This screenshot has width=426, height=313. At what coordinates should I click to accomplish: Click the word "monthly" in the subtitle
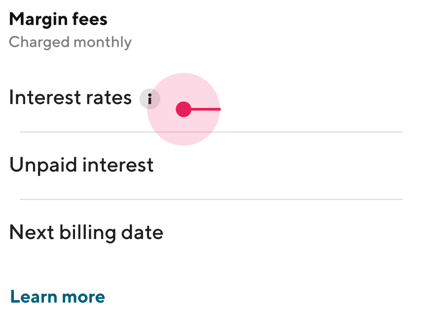[x=102, y=42]
